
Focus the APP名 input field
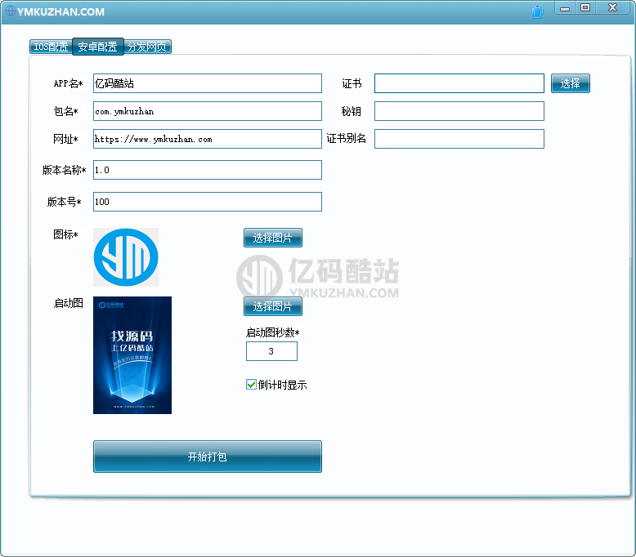[208, 83]
